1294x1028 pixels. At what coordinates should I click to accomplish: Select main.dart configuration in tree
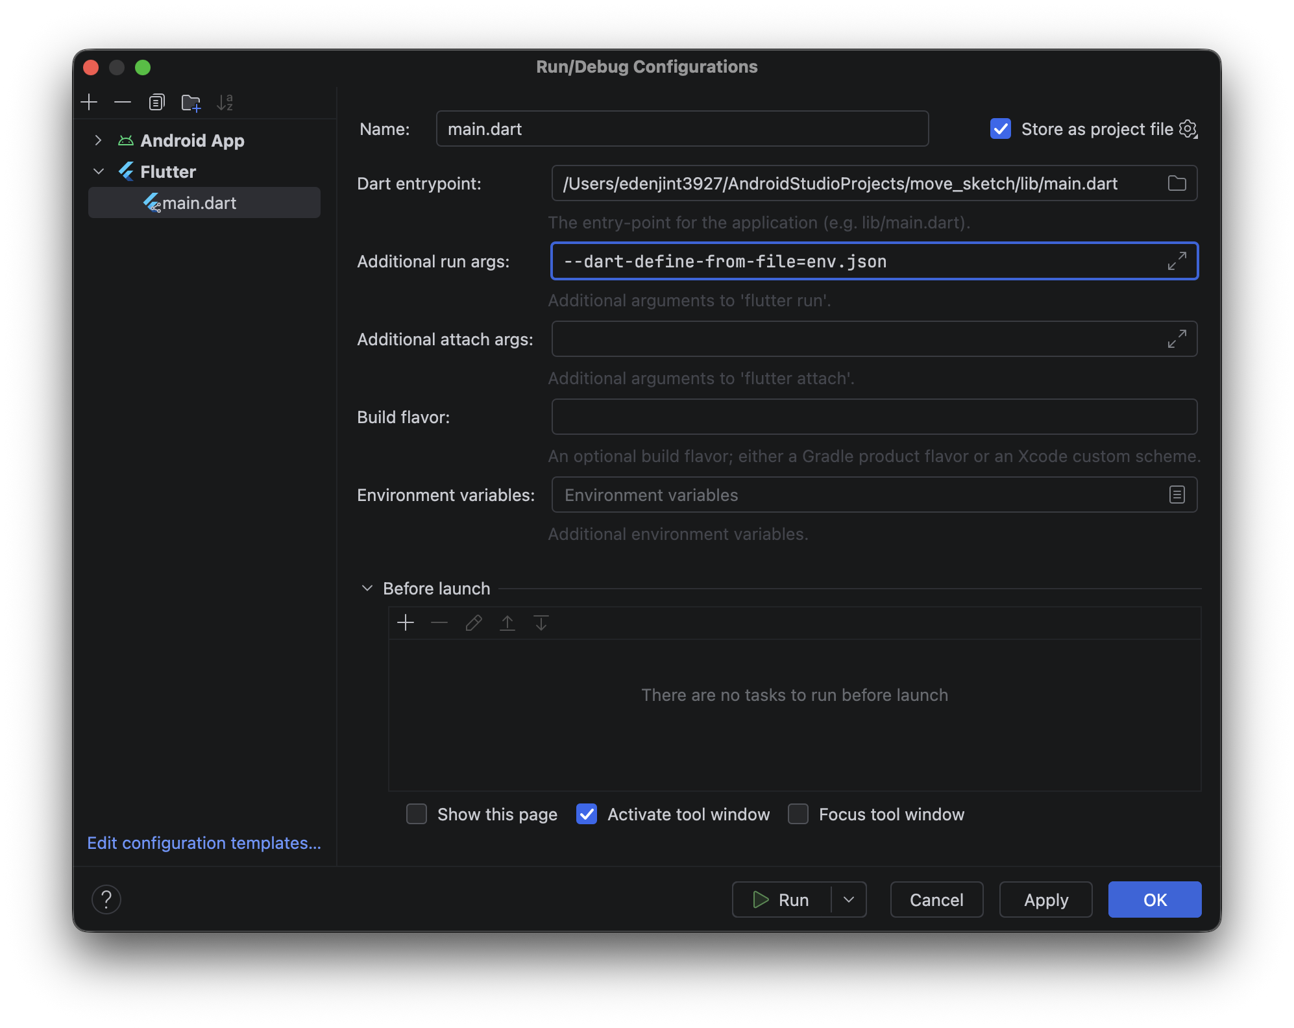(x=204, y=202)
